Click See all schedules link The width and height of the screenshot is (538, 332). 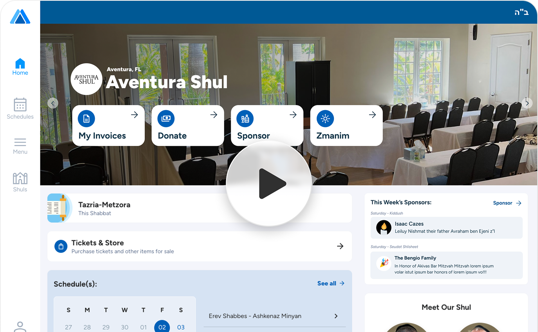(x=331, y=283)
